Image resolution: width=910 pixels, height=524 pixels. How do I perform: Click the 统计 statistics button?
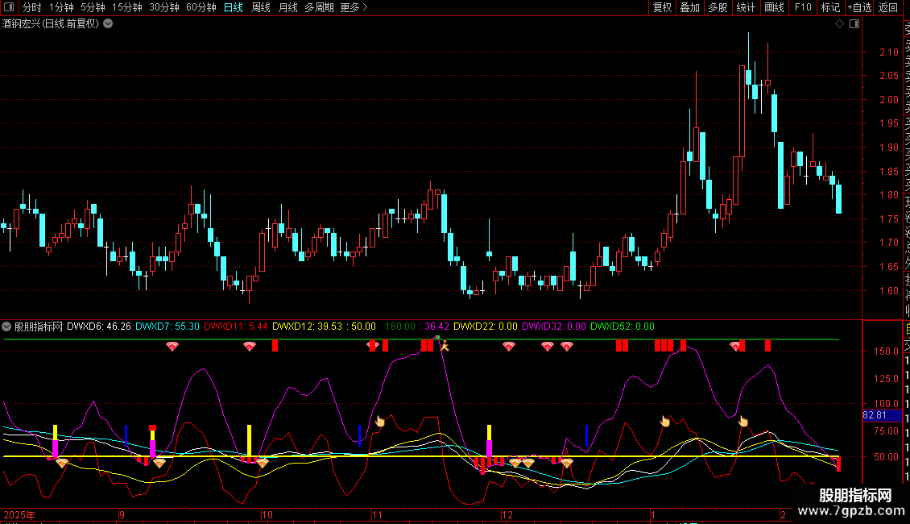click(746, 8)
